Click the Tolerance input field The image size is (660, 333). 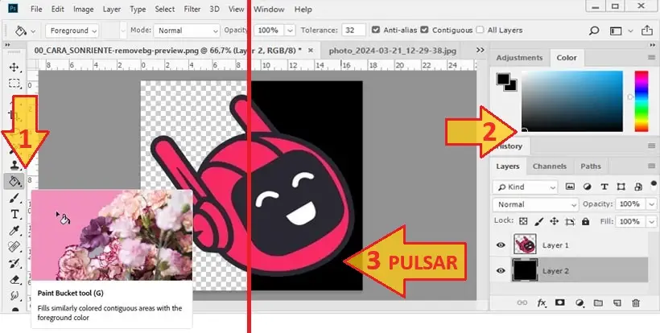353,31
